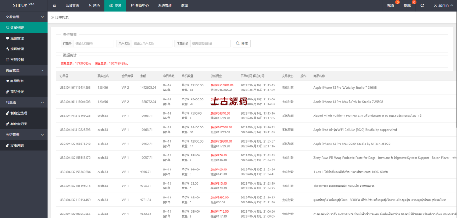Click the product name Apple iPad Air
This screenshot has width=457, height=218.
[x=355, y=130]
